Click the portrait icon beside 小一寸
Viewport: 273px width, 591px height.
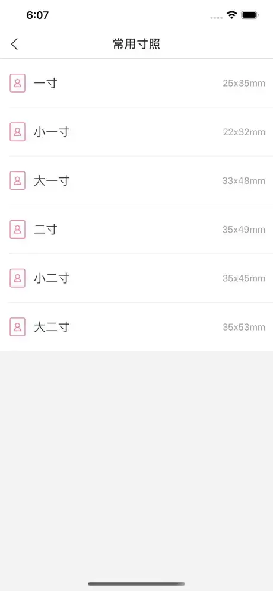pyautogui.click(x=17, y=132)
